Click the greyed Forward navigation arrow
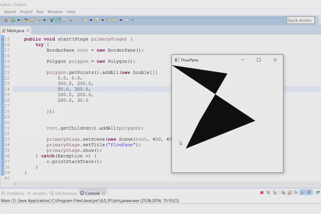The image size is (321, 214). pos(127,20)
